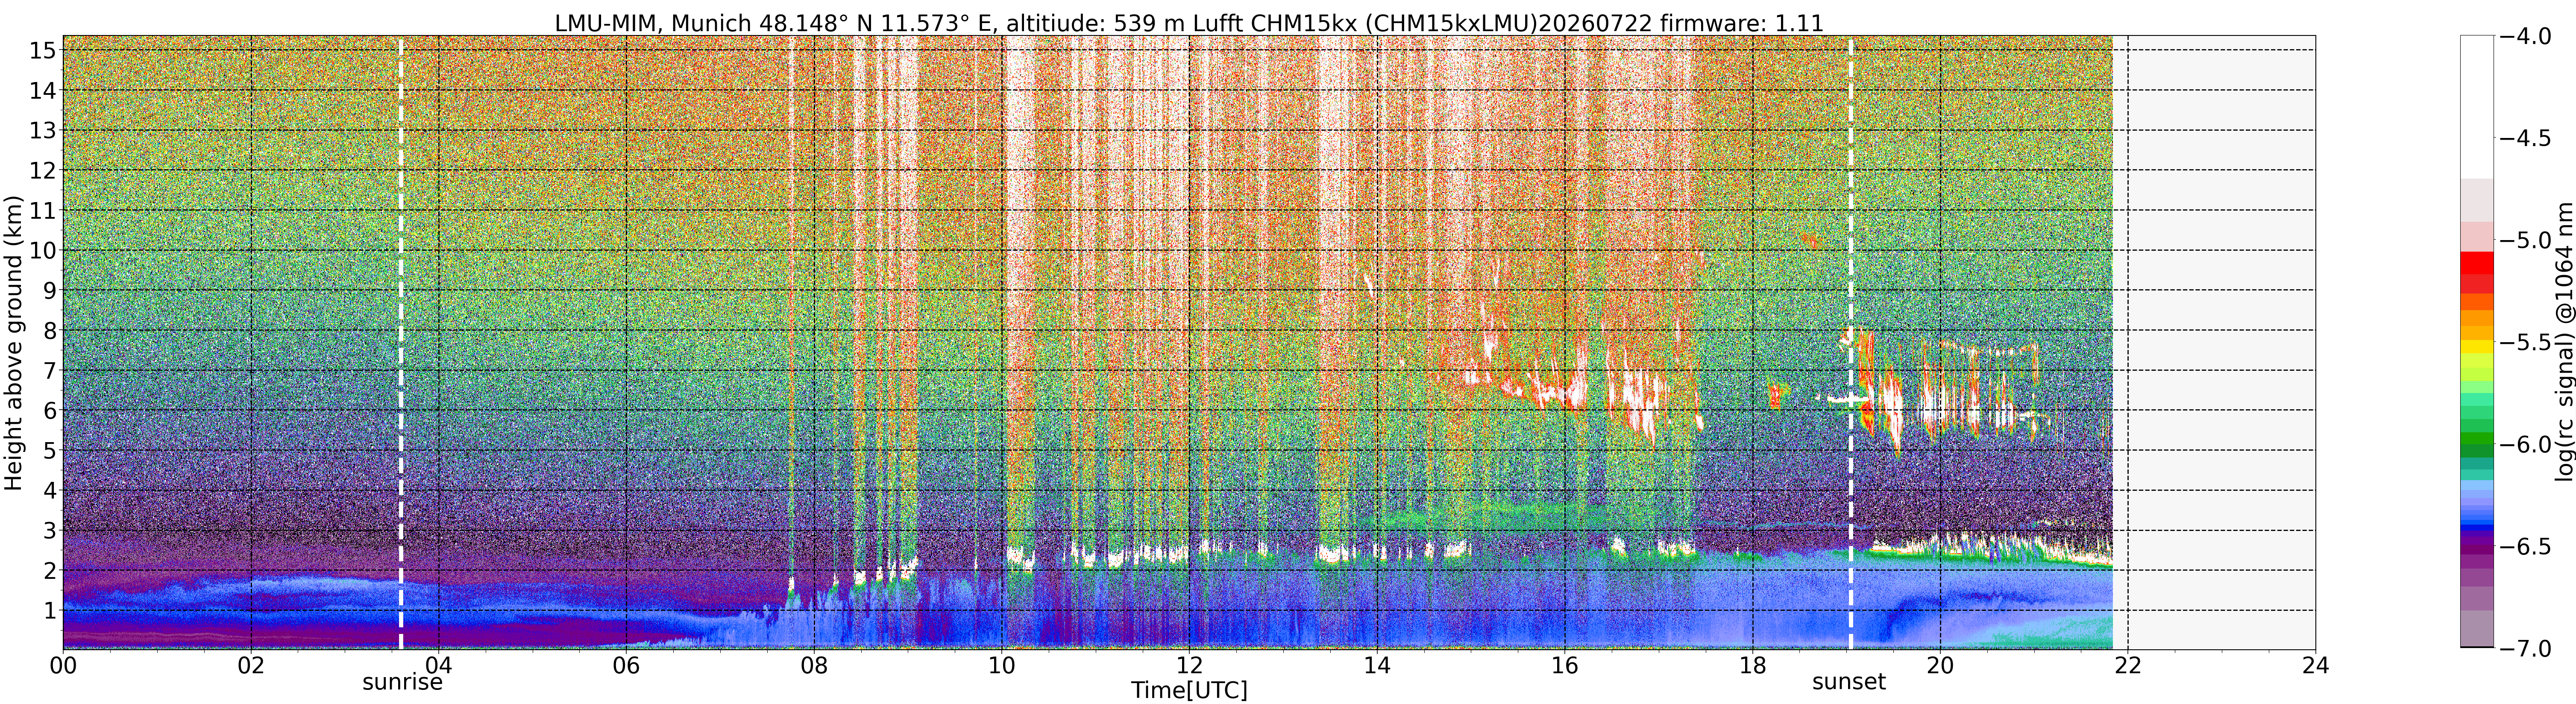Click the white dashed sunrise line
2576x704 pixels.
(x=401, y=343)
